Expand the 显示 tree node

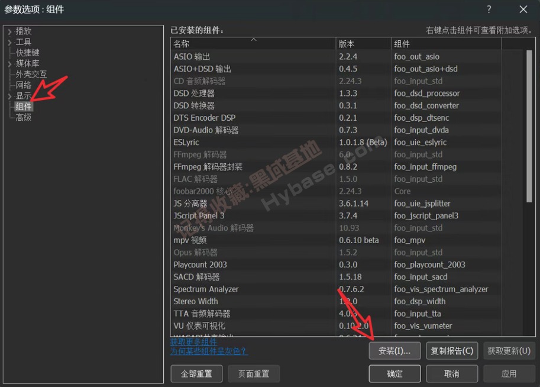click(9, 96)
